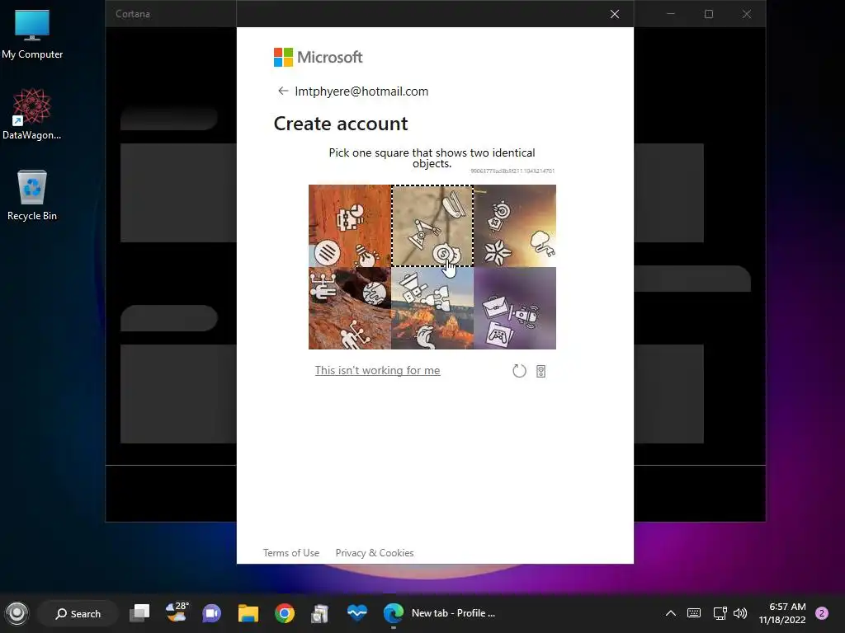Open DataWagon desktop shortcut
The width and height of the screenshot is (845, 633).
[x=32, y=114]
